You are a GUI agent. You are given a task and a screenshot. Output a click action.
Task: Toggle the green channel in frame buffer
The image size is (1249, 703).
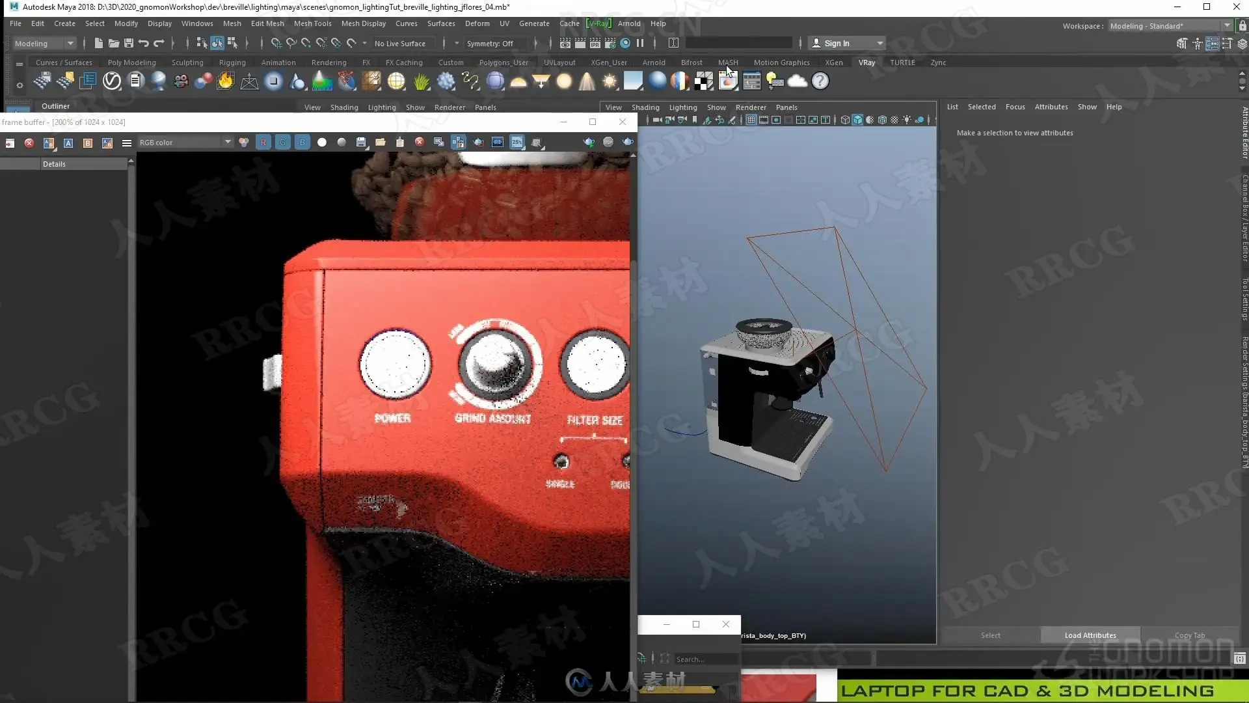coord(283,143)
